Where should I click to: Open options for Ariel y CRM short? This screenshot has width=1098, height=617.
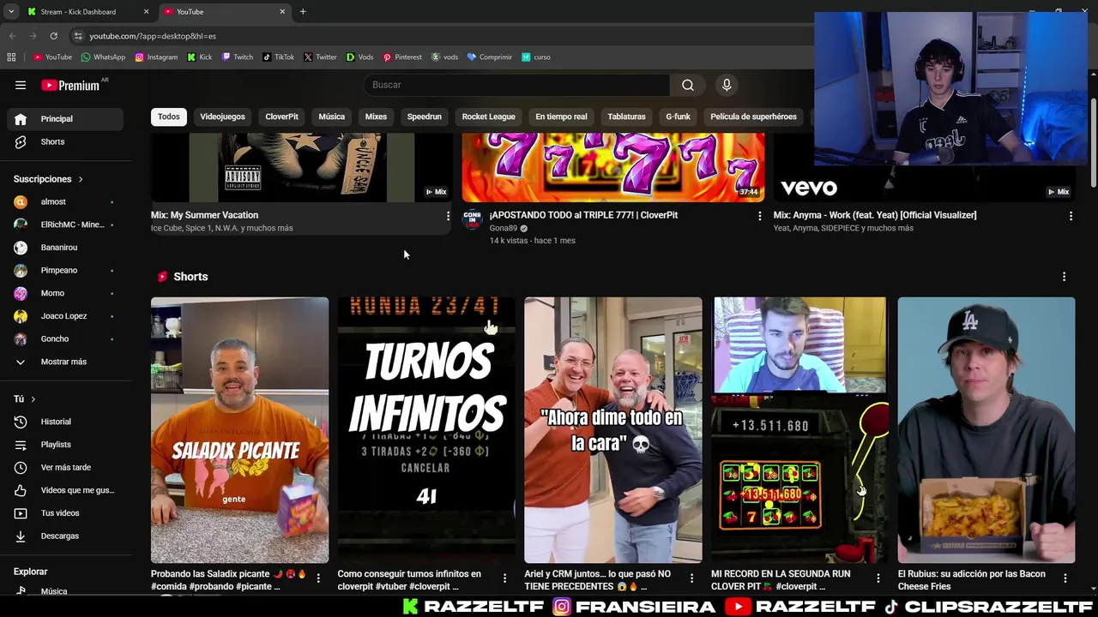tap(691, 578)
